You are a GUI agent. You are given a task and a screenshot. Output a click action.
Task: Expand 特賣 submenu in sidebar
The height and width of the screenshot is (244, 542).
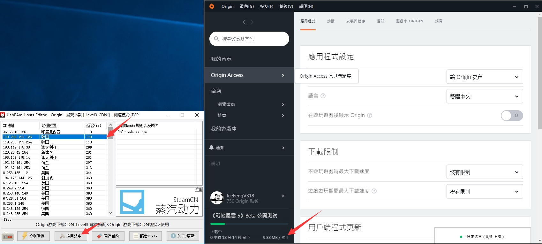(x=283, y=115)
